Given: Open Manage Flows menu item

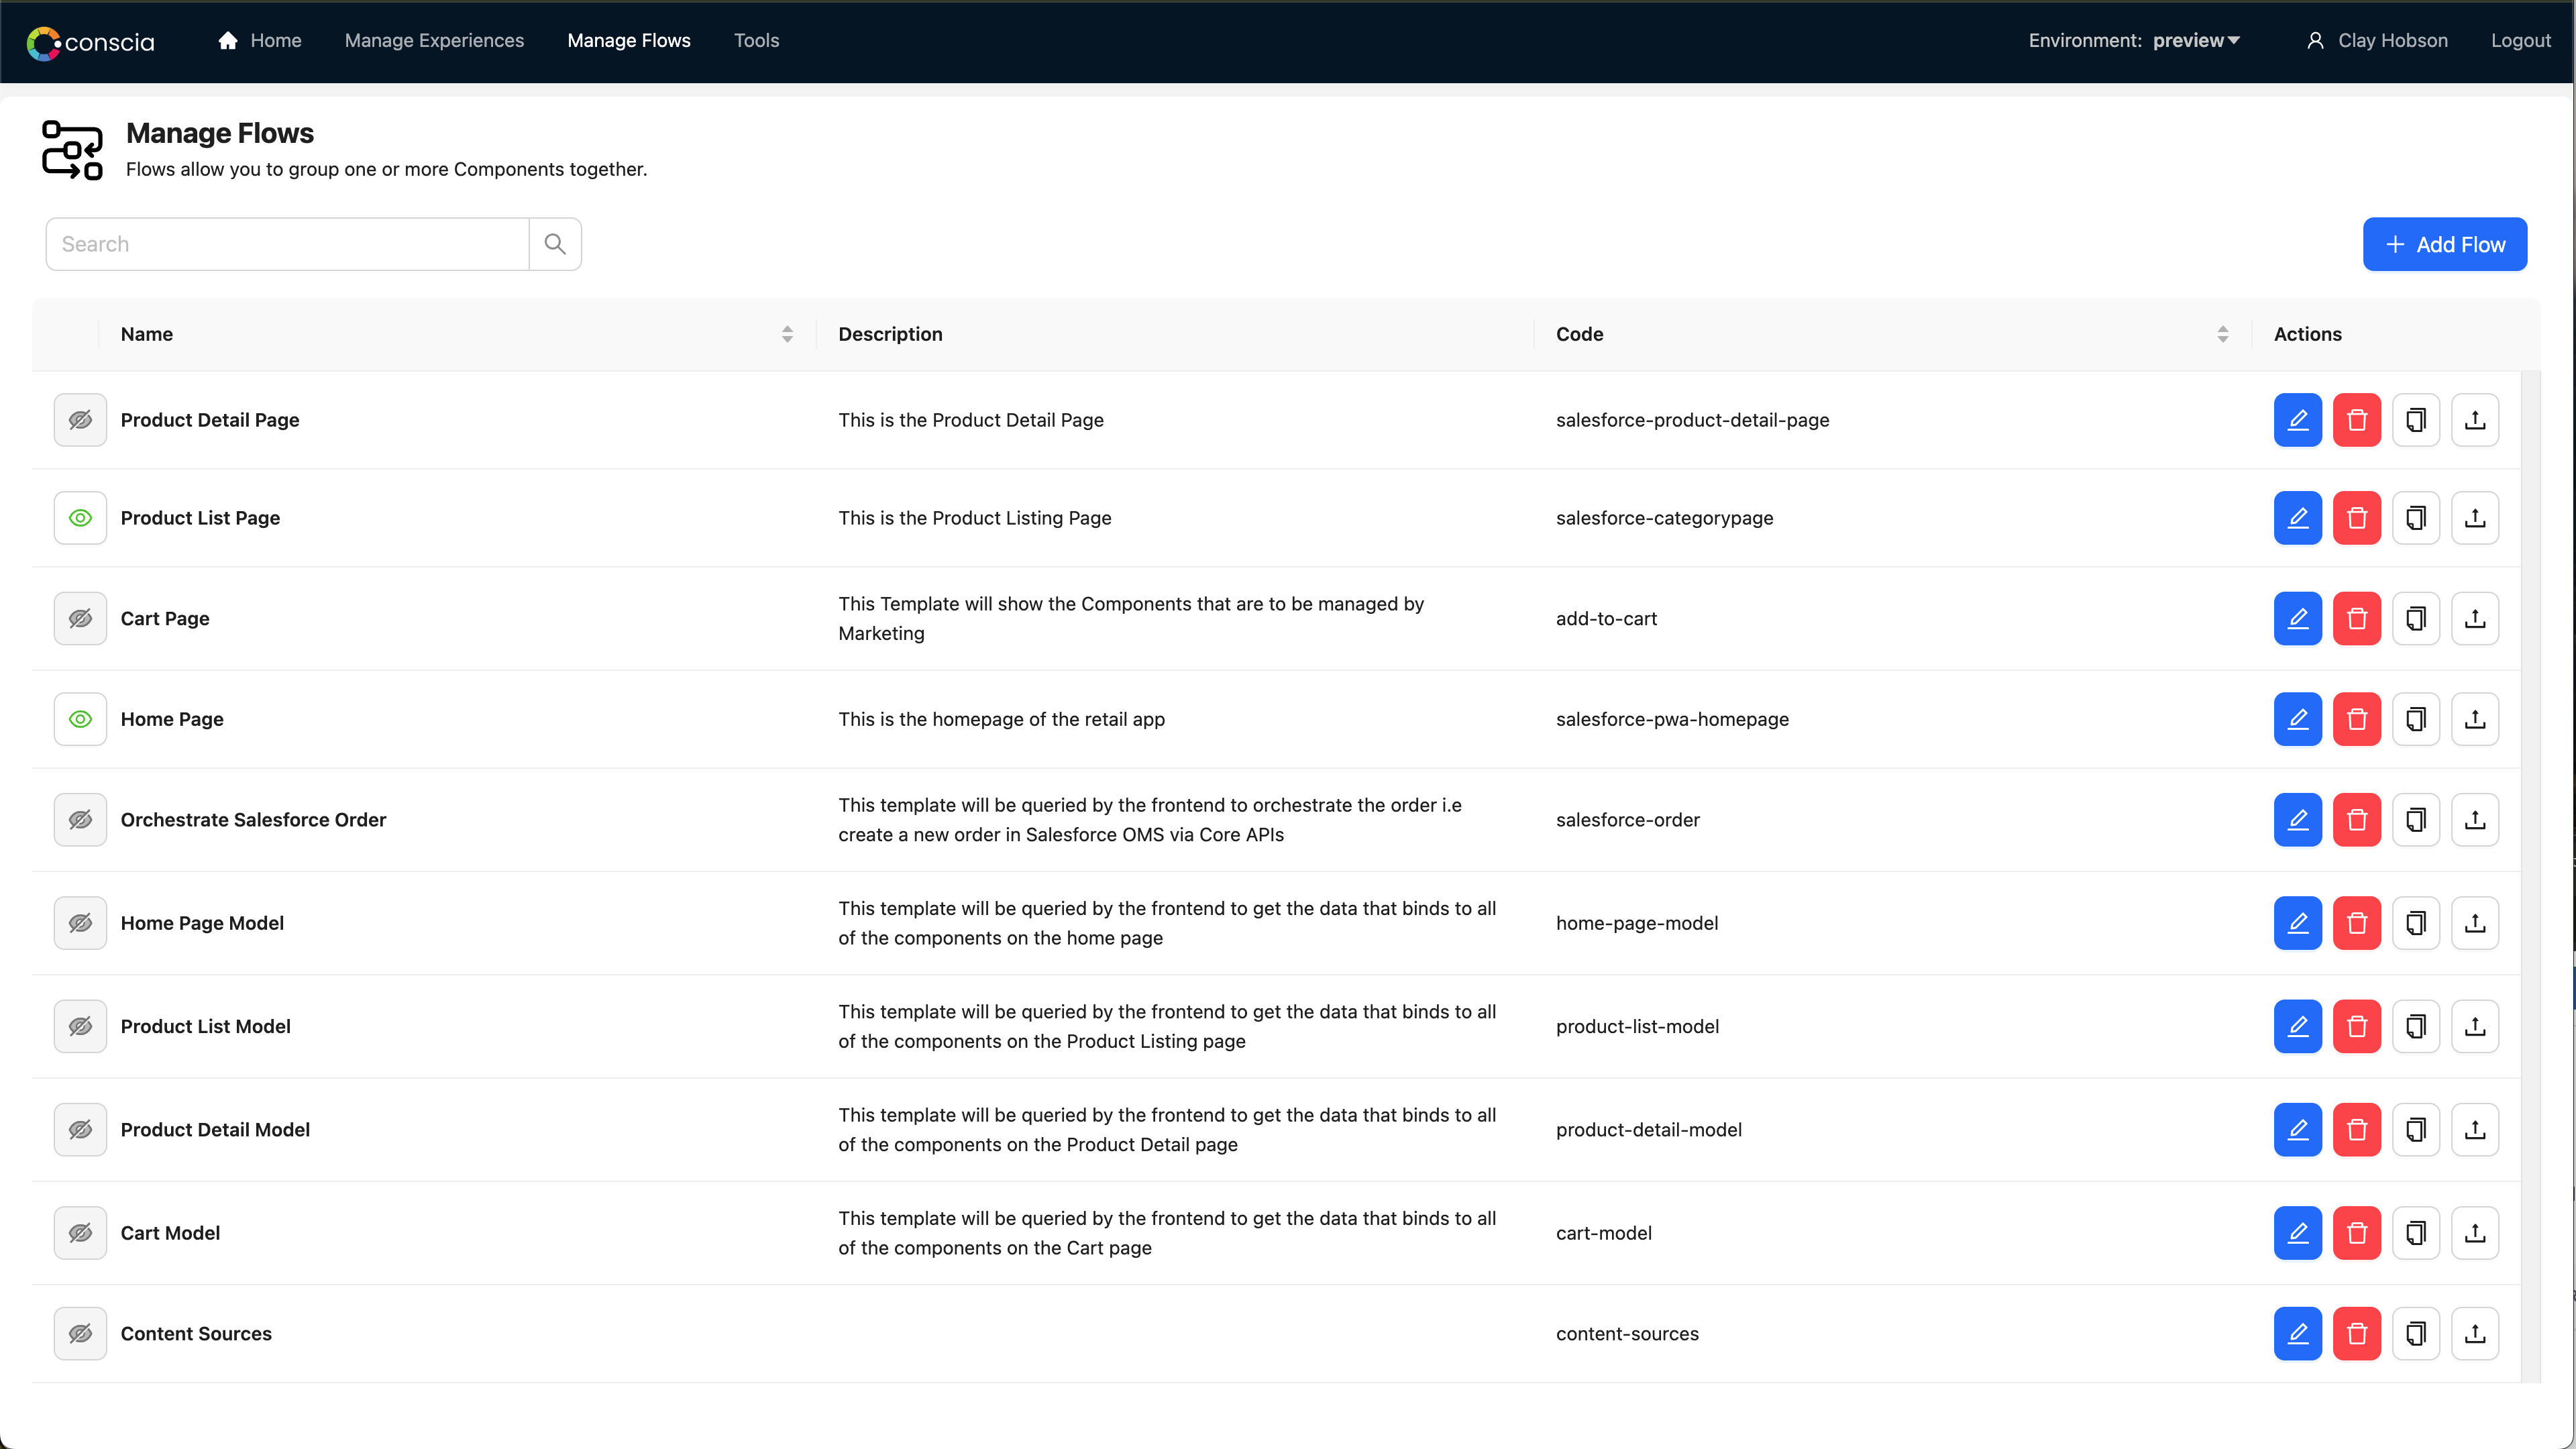Looking at the screenshot, I should pos(629,40).
